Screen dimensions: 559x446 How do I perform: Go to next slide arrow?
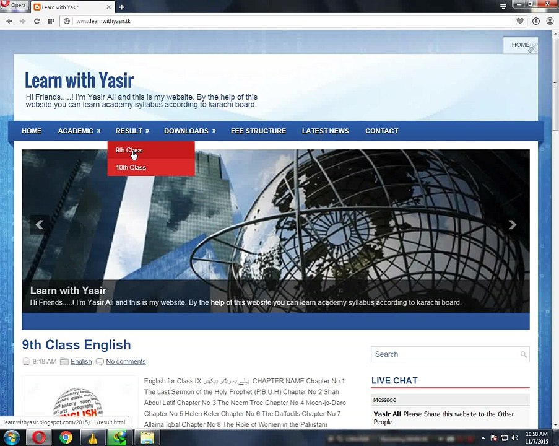coord(513,224)
